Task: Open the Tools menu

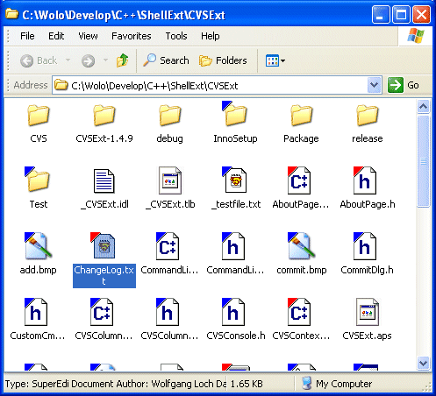Action: pyautogui.click(x=176, y=36)
